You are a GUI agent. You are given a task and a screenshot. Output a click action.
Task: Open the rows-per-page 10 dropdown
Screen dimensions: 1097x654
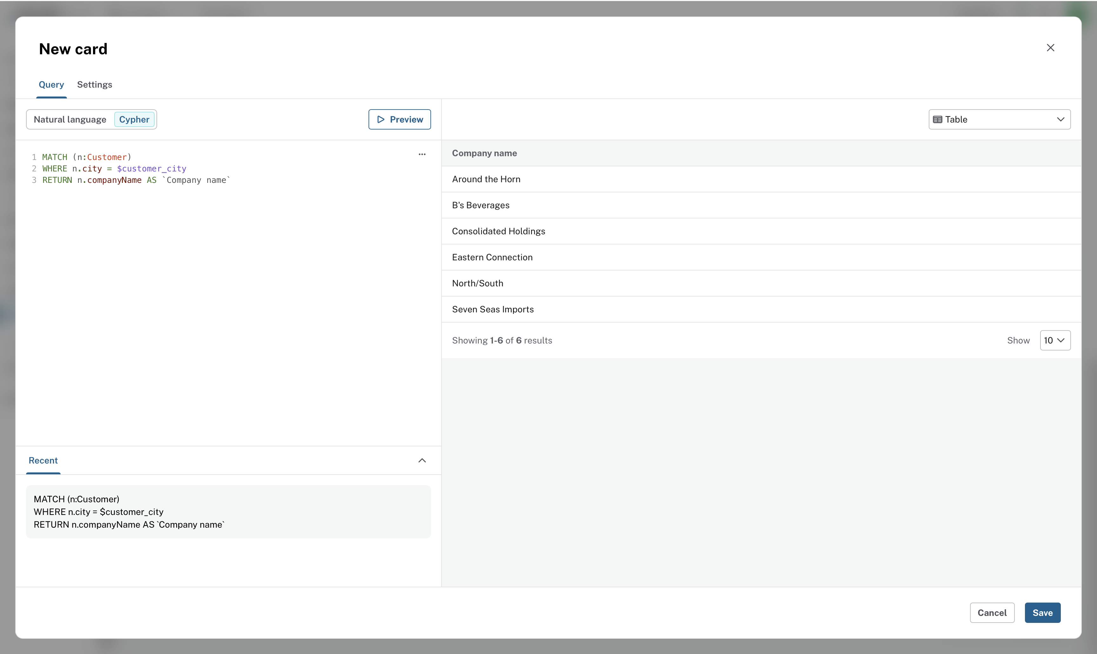point(1055,340)
